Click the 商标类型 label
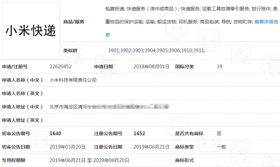 [184, 147]
